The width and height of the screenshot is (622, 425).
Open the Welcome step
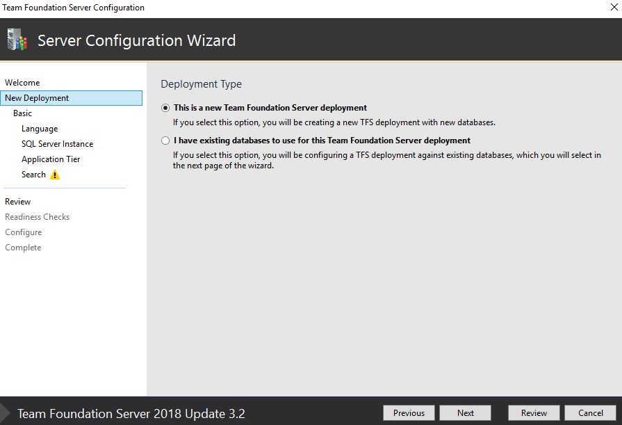click(22, 83)
